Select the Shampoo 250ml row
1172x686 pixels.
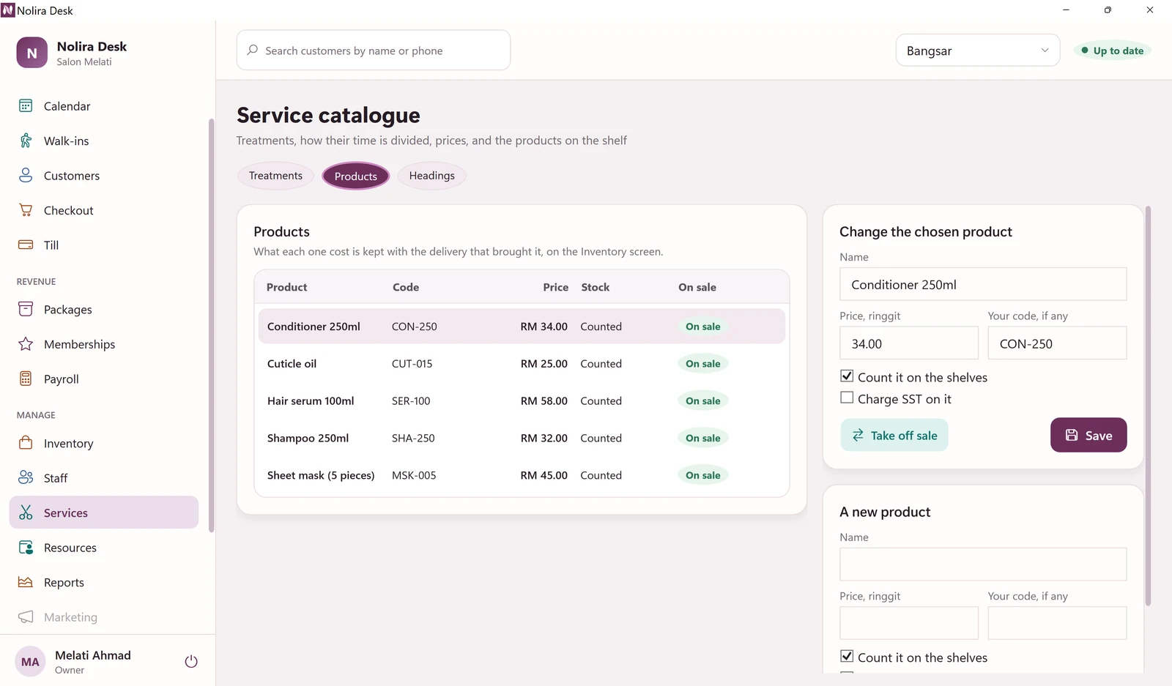pos(522,438)
